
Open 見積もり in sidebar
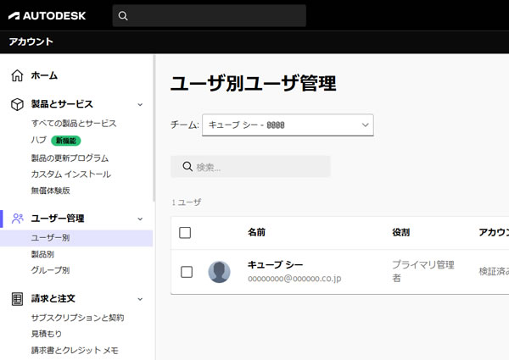(x=47, y=334)
